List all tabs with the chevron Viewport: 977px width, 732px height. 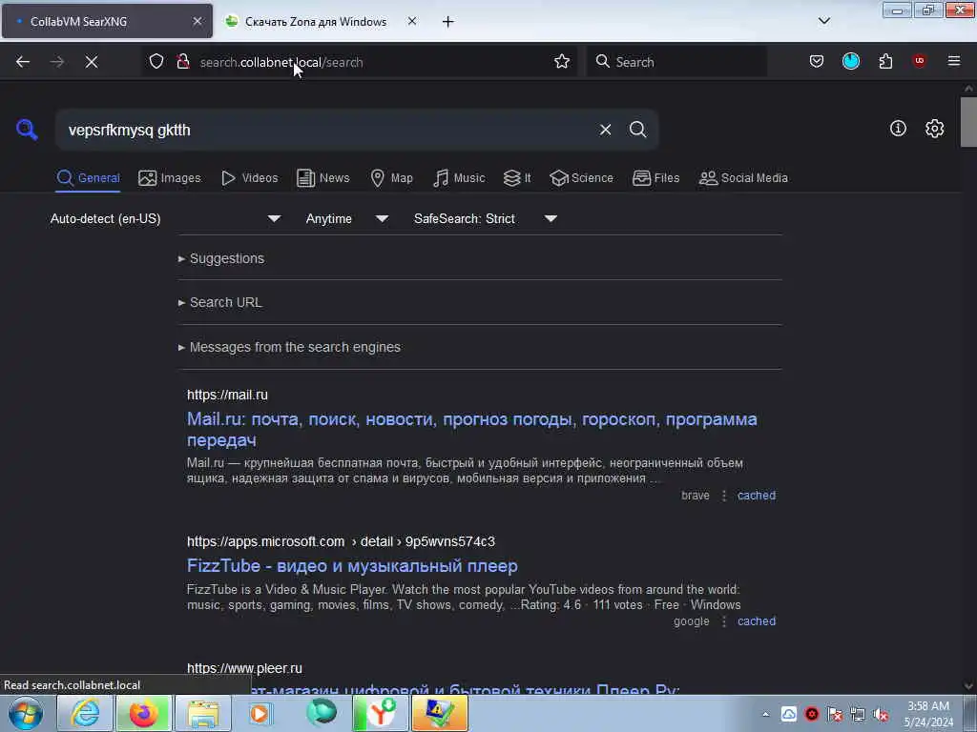(824, 21)
